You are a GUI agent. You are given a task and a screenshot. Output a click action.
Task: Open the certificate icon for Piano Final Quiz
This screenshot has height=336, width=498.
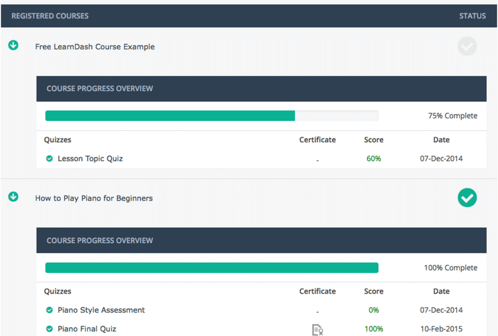pos(318,330)
